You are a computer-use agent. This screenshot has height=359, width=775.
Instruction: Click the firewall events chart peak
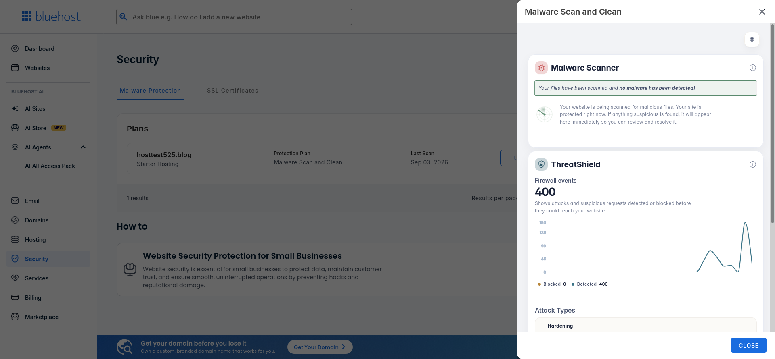click(x=745, y=223)
